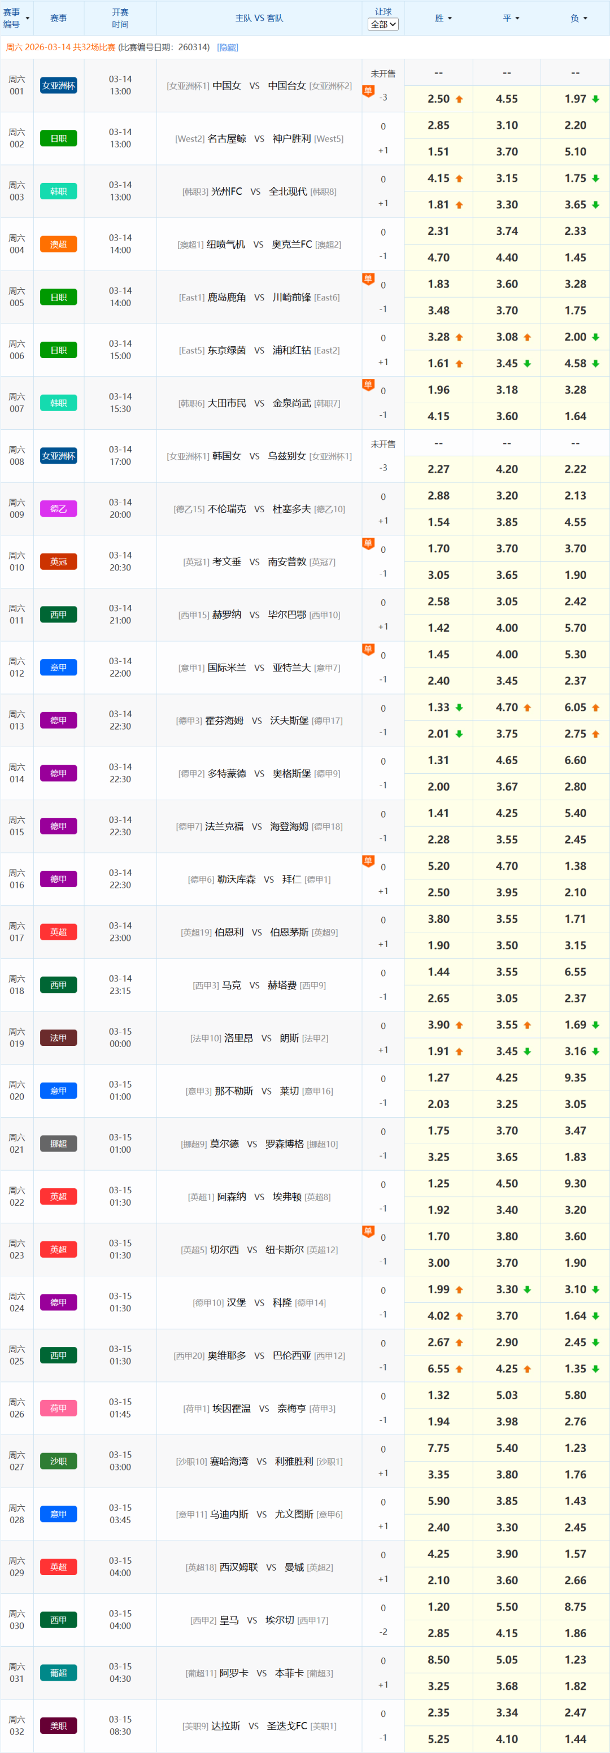The height and width of the screenshot is (1753, 610).
Task: Click the [隐藏] link beside the date
Action: (228, 47)
